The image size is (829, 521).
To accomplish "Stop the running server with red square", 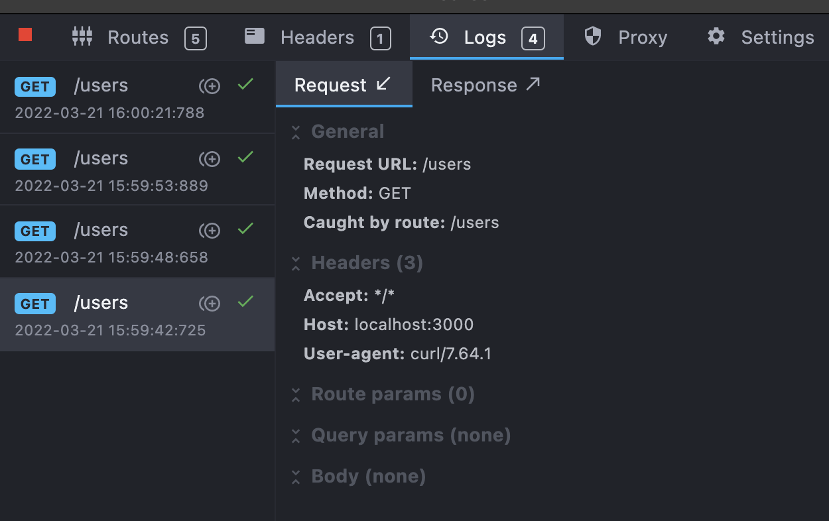I will click(25, 34).
